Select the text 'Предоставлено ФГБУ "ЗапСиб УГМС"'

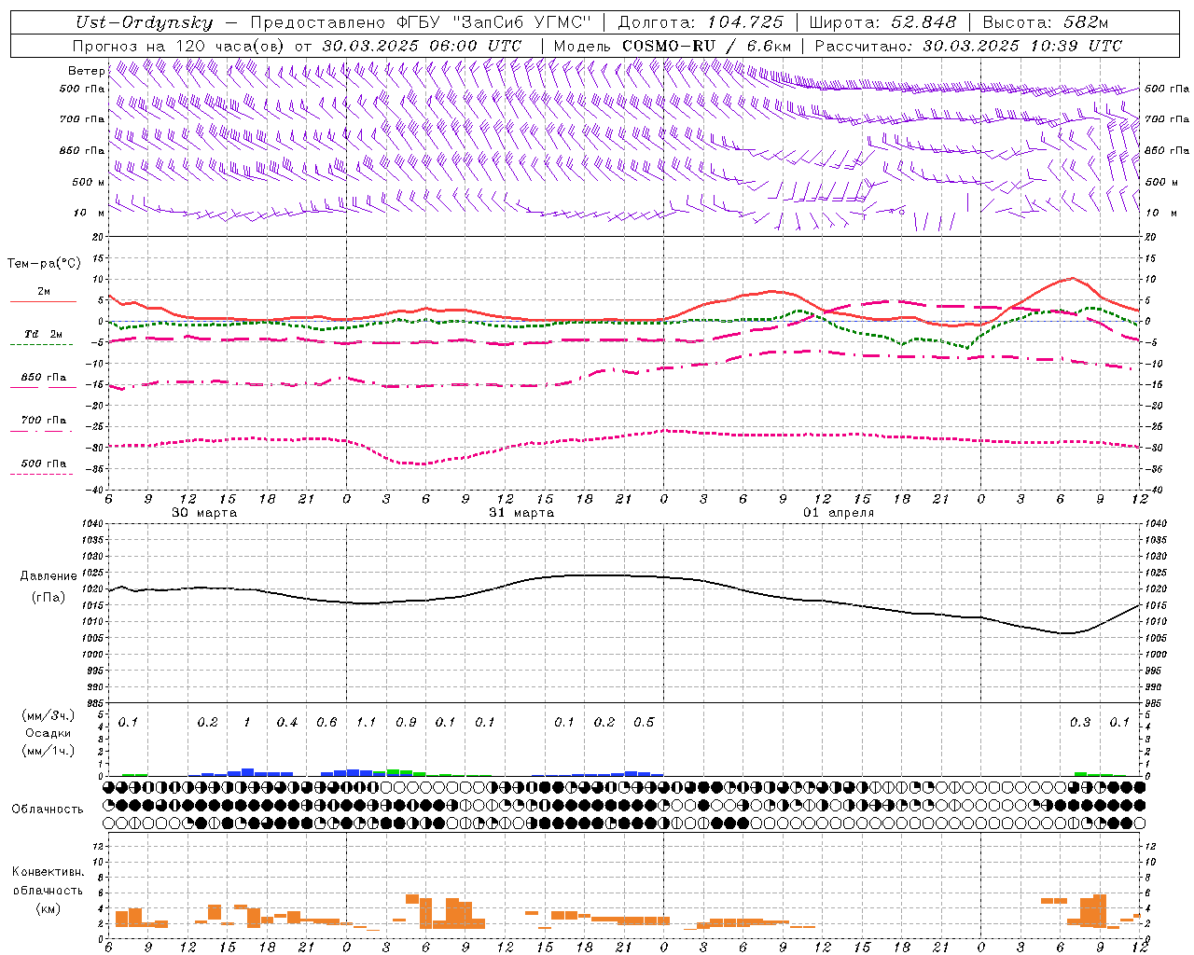click(x=422, y=22)
